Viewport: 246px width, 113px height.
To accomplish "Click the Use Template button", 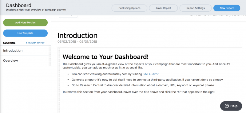I will (x=26, y=33).
